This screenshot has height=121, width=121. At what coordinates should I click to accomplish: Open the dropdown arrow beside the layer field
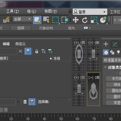click(18, 102)
